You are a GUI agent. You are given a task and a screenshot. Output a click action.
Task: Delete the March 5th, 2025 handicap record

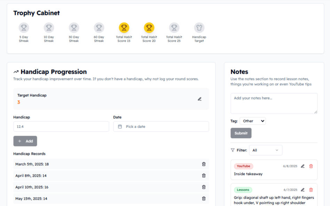(204, 164)
